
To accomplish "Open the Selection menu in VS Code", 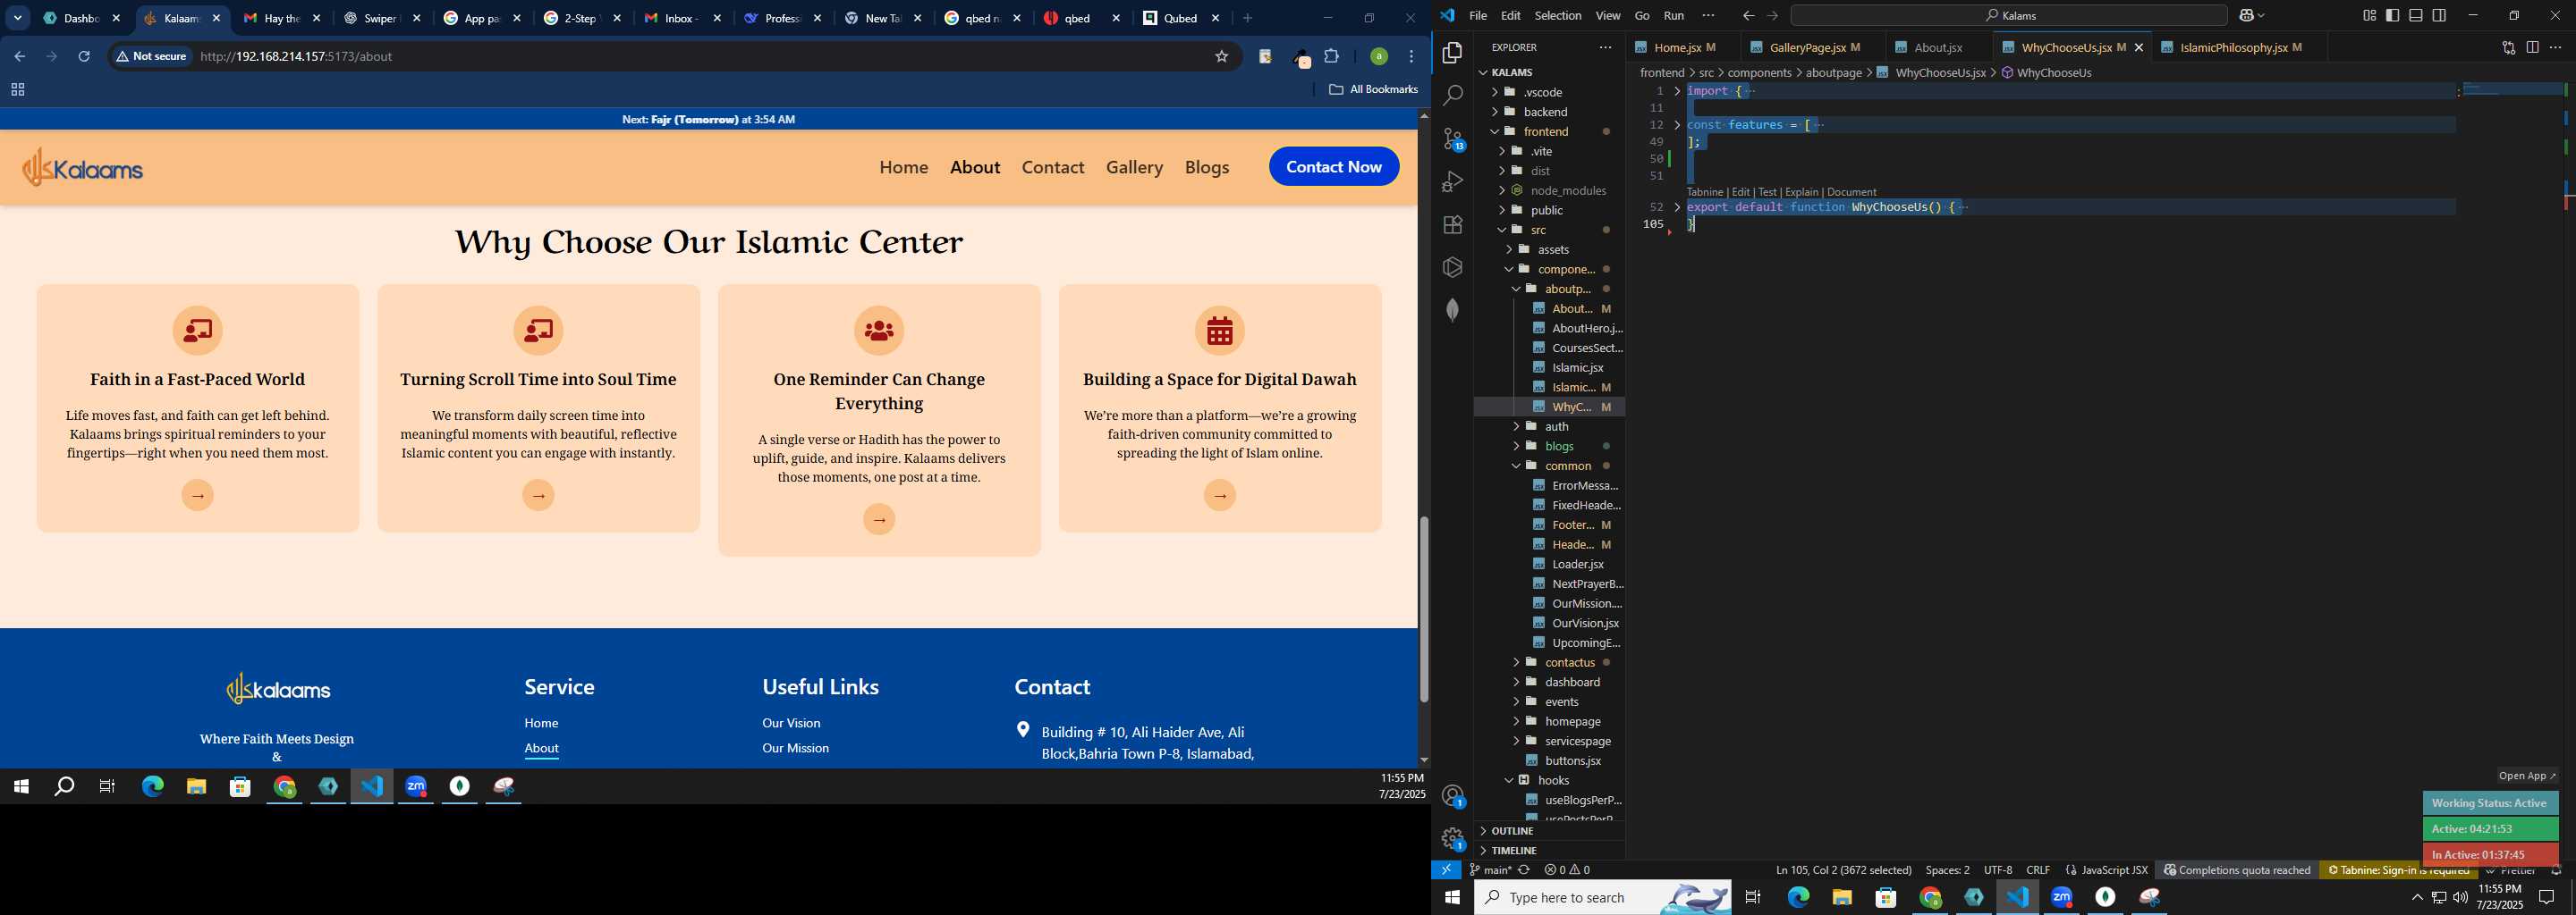I will [1557, 15].
